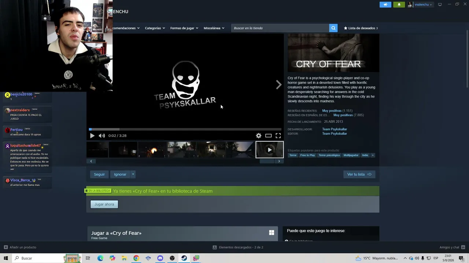Click the Cry of Fear header image
The width and height of the screenshot is (469, 263).
point(333,53)
